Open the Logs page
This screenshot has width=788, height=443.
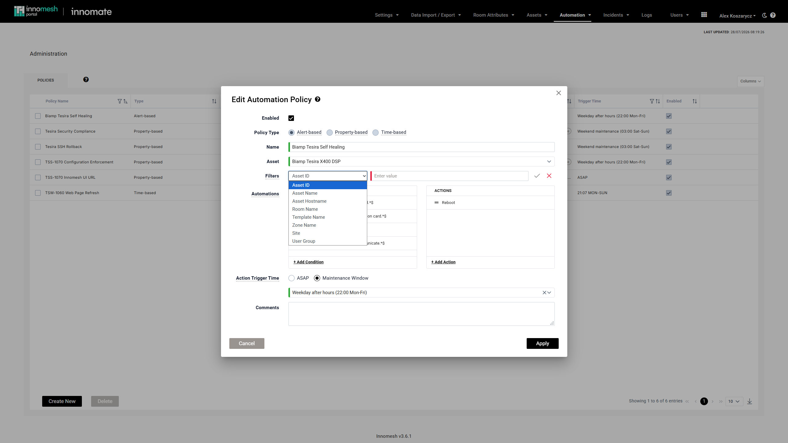click(x=647, y=15)
